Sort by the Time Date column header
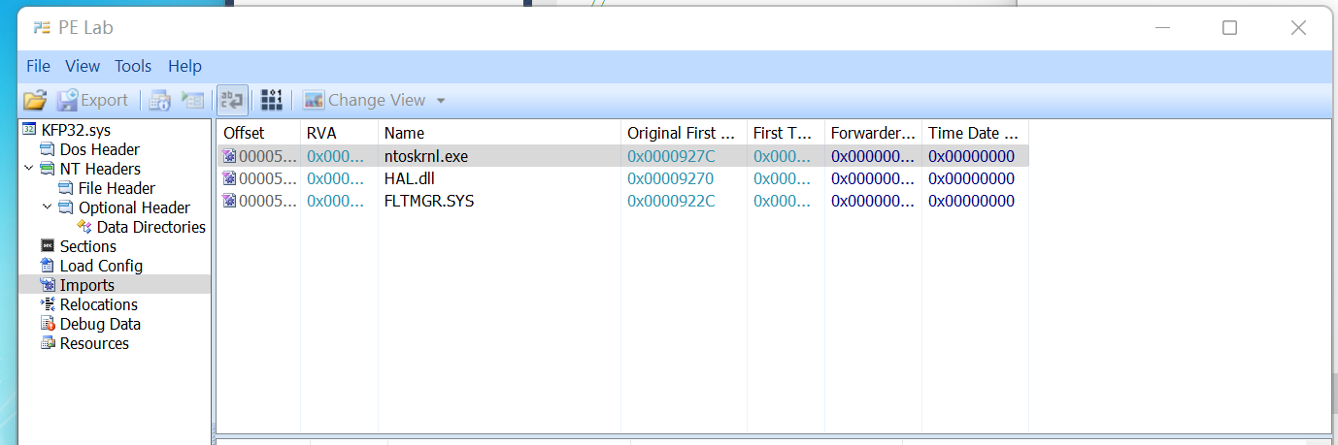This screenshot has height=445, width=1338. click(976, 133)
